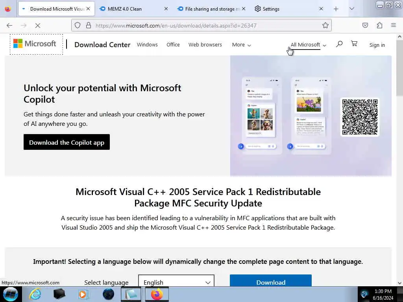Screen dimensions: 403x302
Task: Click the padlock site security icon
Action: (89, 25)
